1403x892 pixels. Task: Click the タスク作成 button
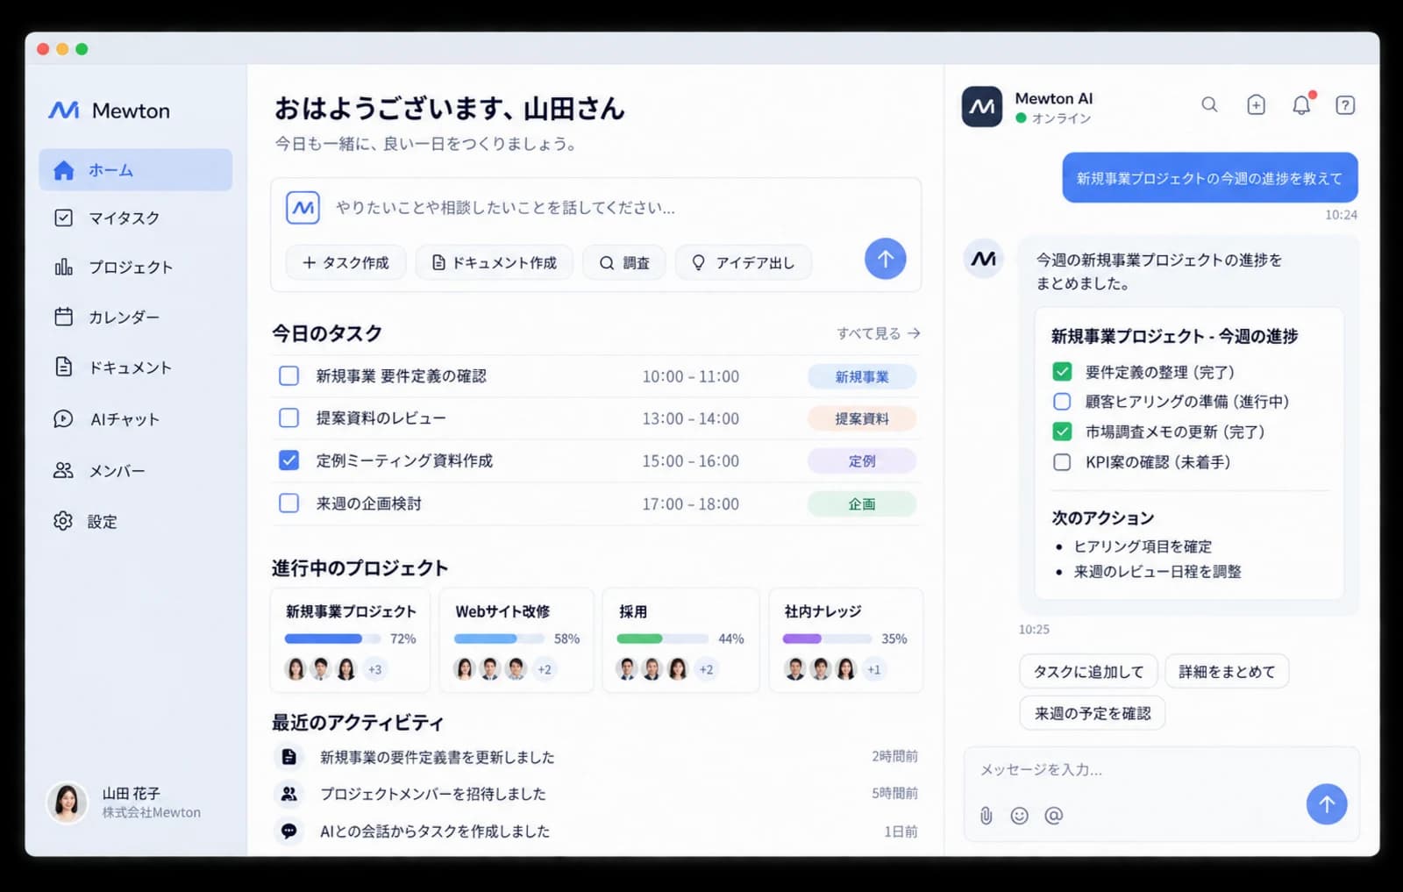[345, 262]
